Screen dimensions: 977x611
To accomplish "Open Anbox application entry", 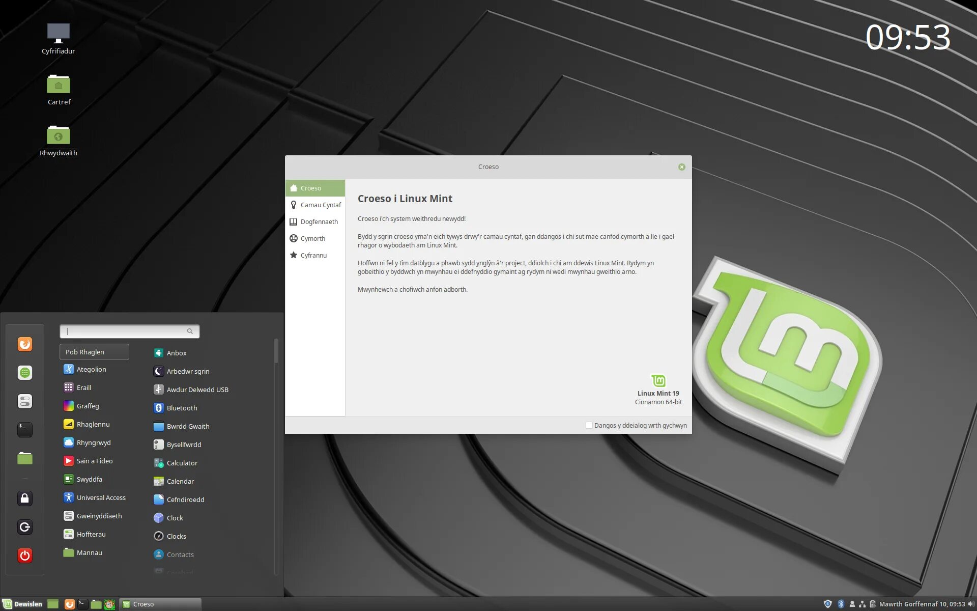I will pos(176,353).
